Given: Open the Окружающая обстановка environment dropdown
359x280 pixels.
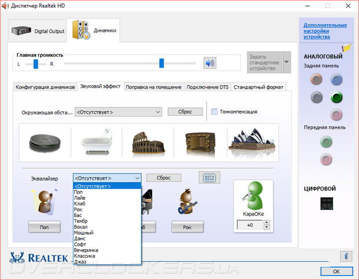Looking at the screenshot, I should (118, 112).
